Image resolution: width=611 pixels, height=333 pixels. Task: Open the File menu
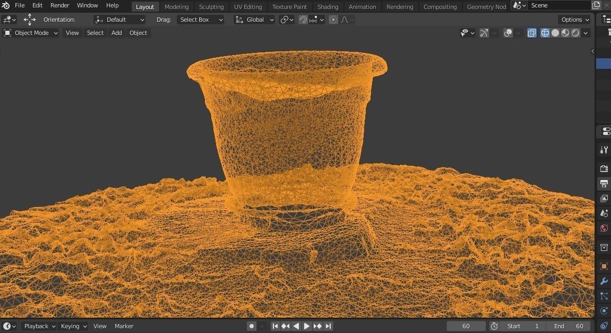click(20, 5)
